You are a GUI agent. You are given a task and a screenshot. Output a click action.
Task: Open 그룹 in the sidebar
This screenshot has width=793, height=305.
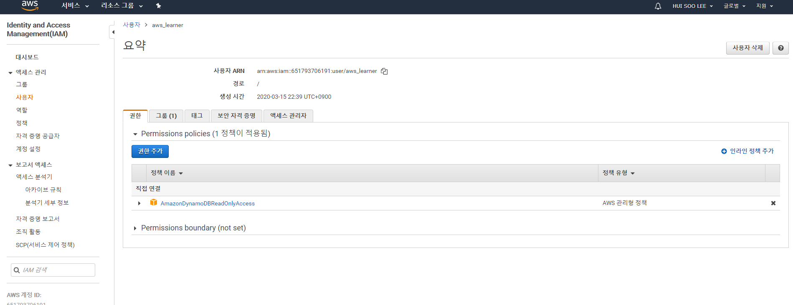[x=22, y=84]
